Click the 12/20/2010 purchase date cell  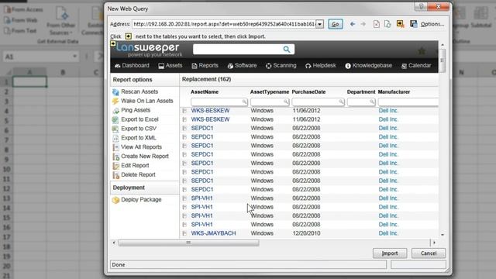306,233
